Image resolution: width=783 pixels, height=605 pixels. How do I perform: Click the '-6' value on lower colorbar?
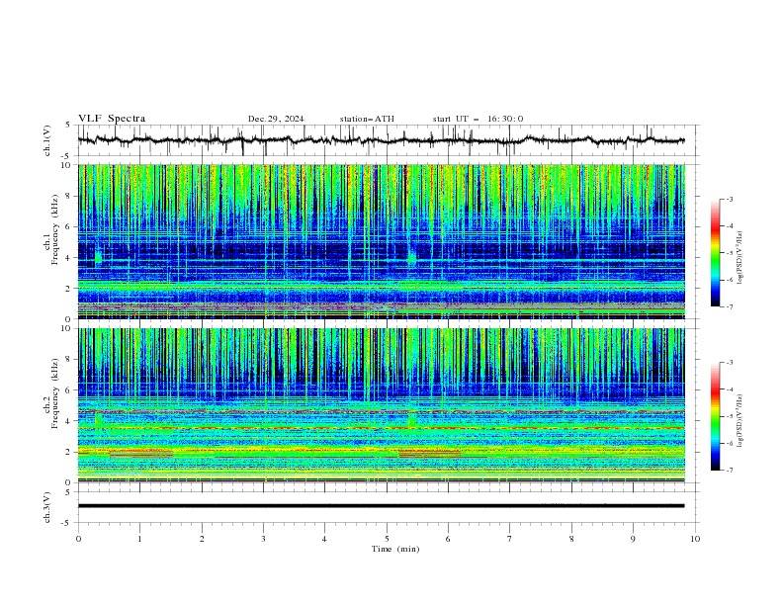(x=730, y=443)
